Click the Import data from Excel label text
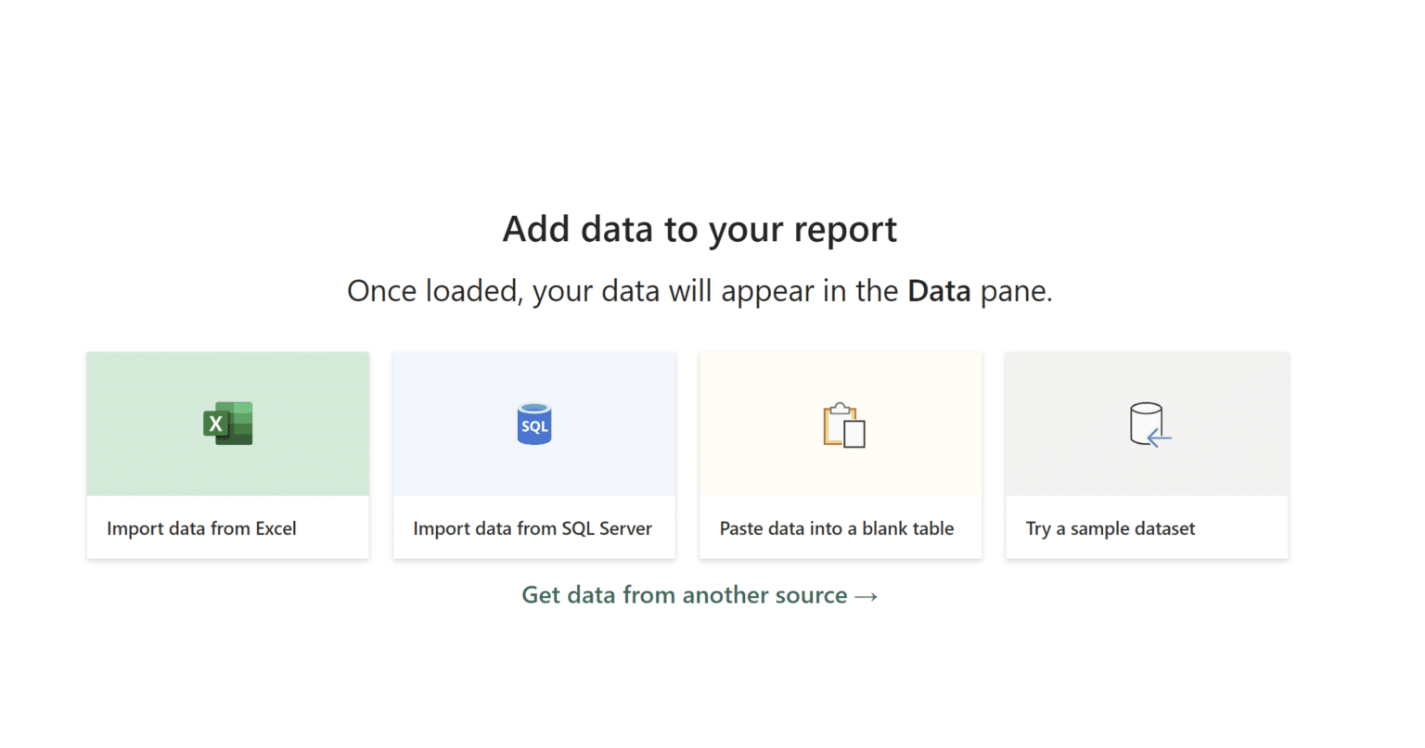Image resolution: width=1425 pixels, height=748 pixels. point(201,527)
